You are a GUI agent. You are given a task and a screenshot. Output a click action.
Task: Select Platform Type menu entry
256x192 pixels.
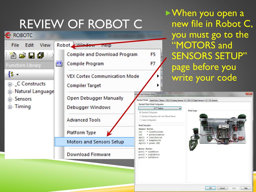(x=81, y=132)
